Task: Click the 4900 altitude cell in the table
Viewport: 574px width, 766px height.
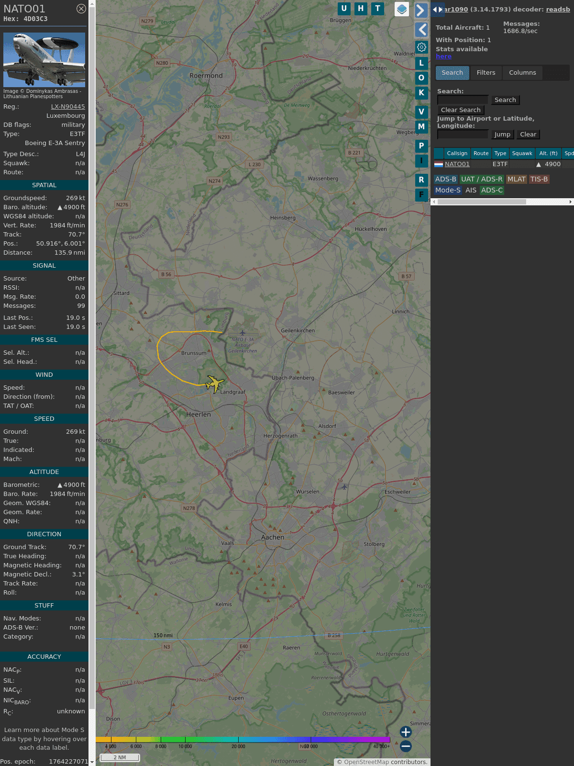Action: pyautogui.click(x=548, y=164)
